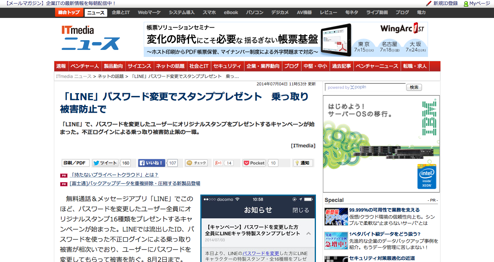This screenshot has height=262, width=494.
Task: Open 1ペタバイト級データをどう扱う? link
Action: pos(385,234)
